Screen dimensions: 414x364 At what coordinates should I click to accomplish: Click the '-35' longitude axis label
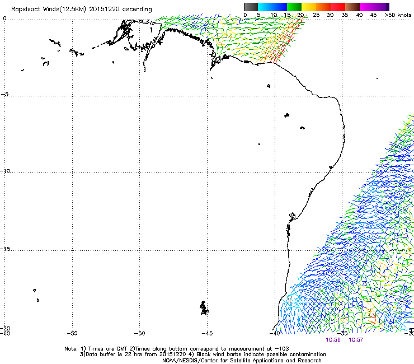(342, 333)
